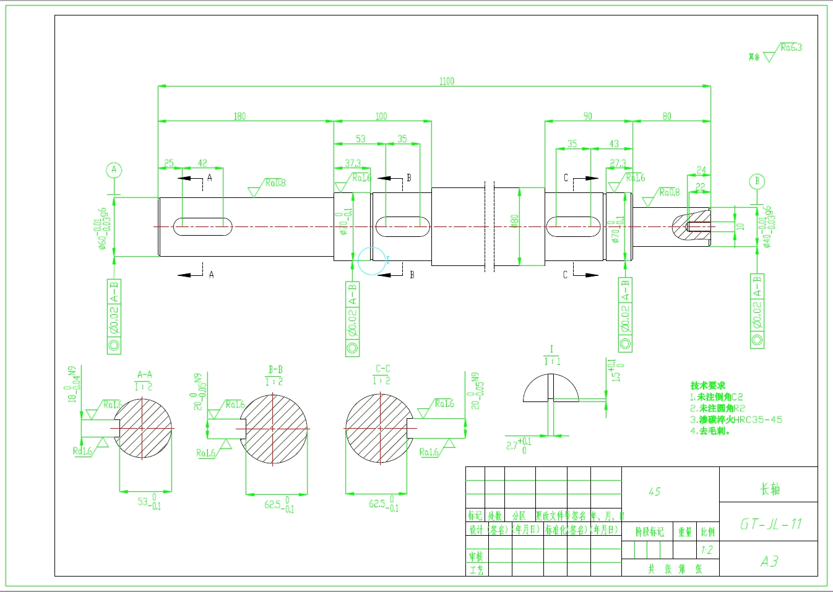833x592 pixels.
Task: Click the material 45 cell in title block
Action: 655,492
